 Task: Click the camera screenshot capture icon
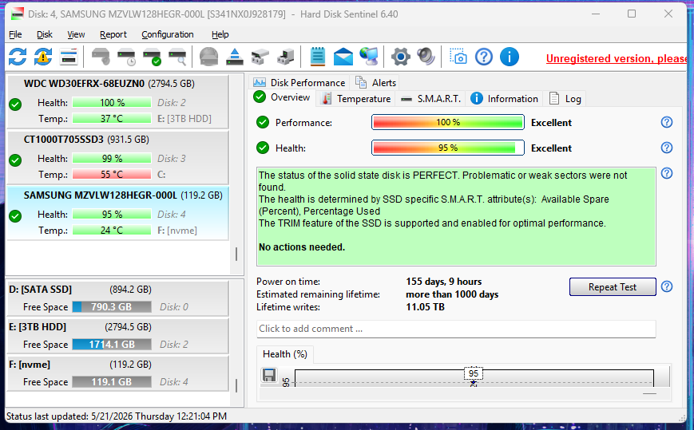(458, 57)
